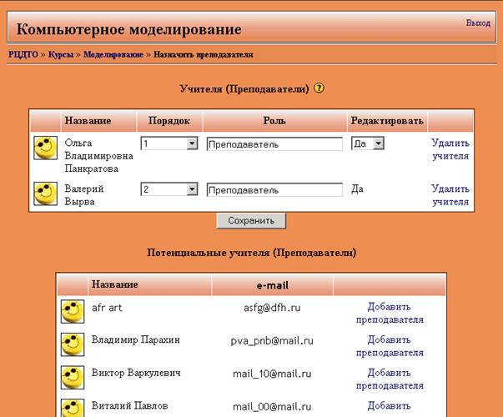The width and height of the screenshot is (503, 417).
Task: Click Валерий Вырва's smiley avatar icon
Action: (x=44, y=194)
